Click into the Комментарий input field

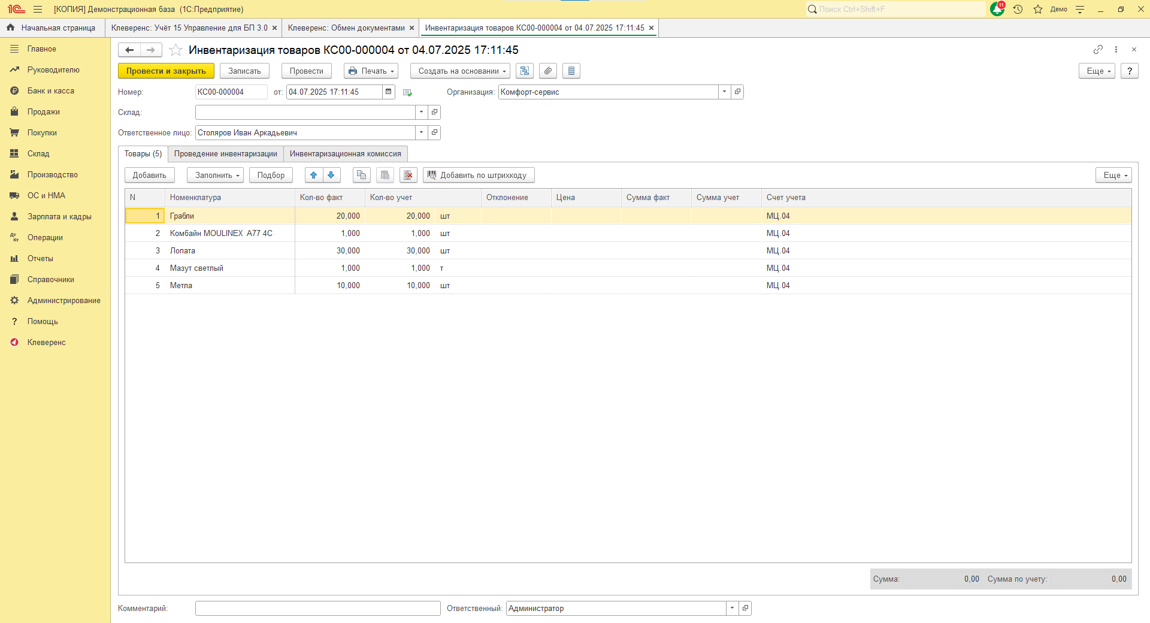tap(318, 608)
